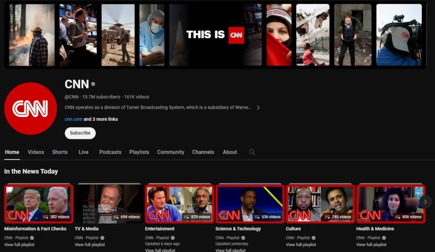This screenshot has width=435, height=252.
Task: Open the cnn.com link
Action: coord(73,119)
